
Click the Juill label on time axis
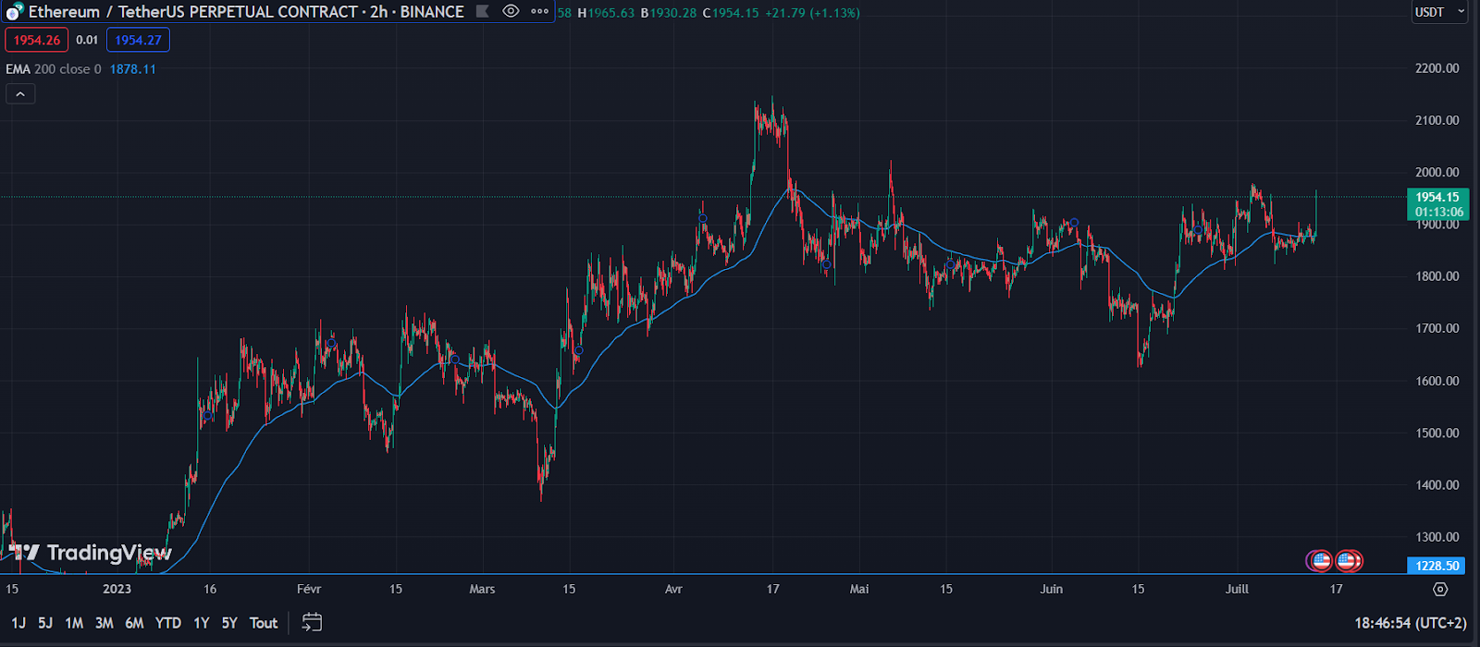tap(1237, 589)
